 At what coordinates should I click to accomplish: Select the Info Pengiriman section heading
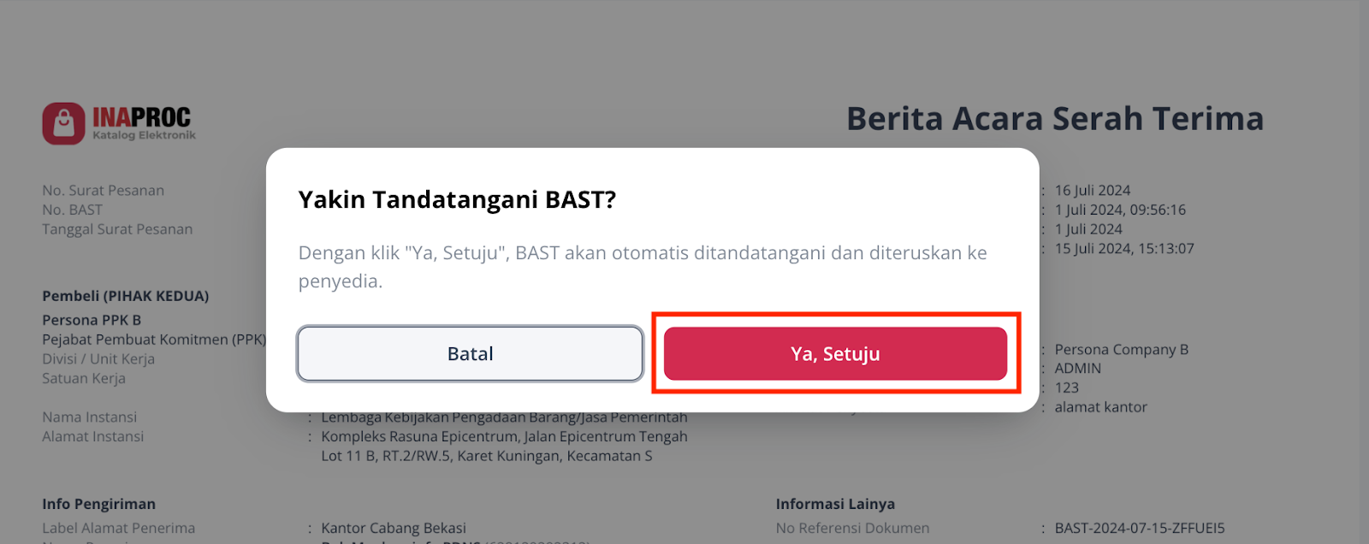[98, 504]
